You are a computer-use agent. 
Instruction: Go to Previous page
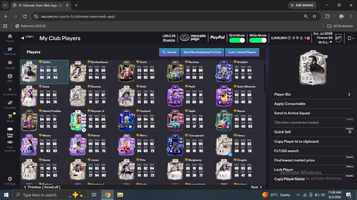click(x=42, y=187)
